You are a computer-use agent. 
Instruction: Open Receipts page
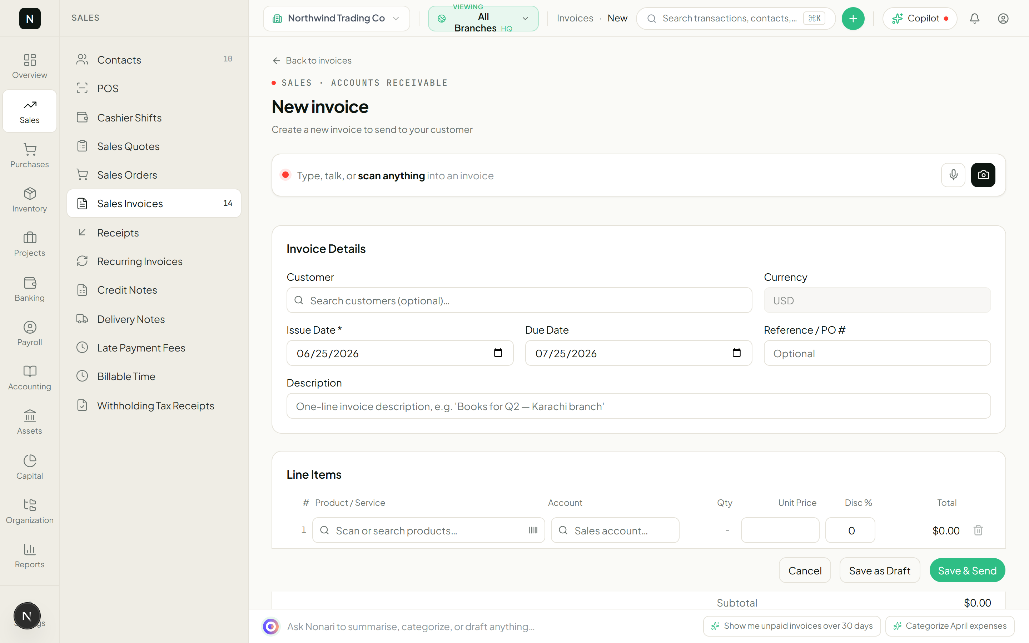(154, 232)
